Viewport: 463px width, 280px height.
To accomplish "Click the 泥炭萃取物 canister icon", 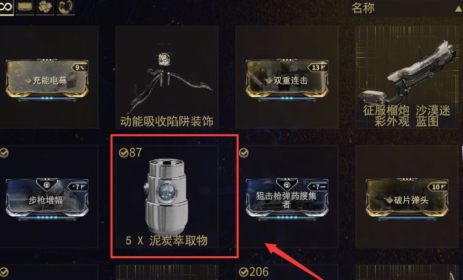I will pos(166,196).
